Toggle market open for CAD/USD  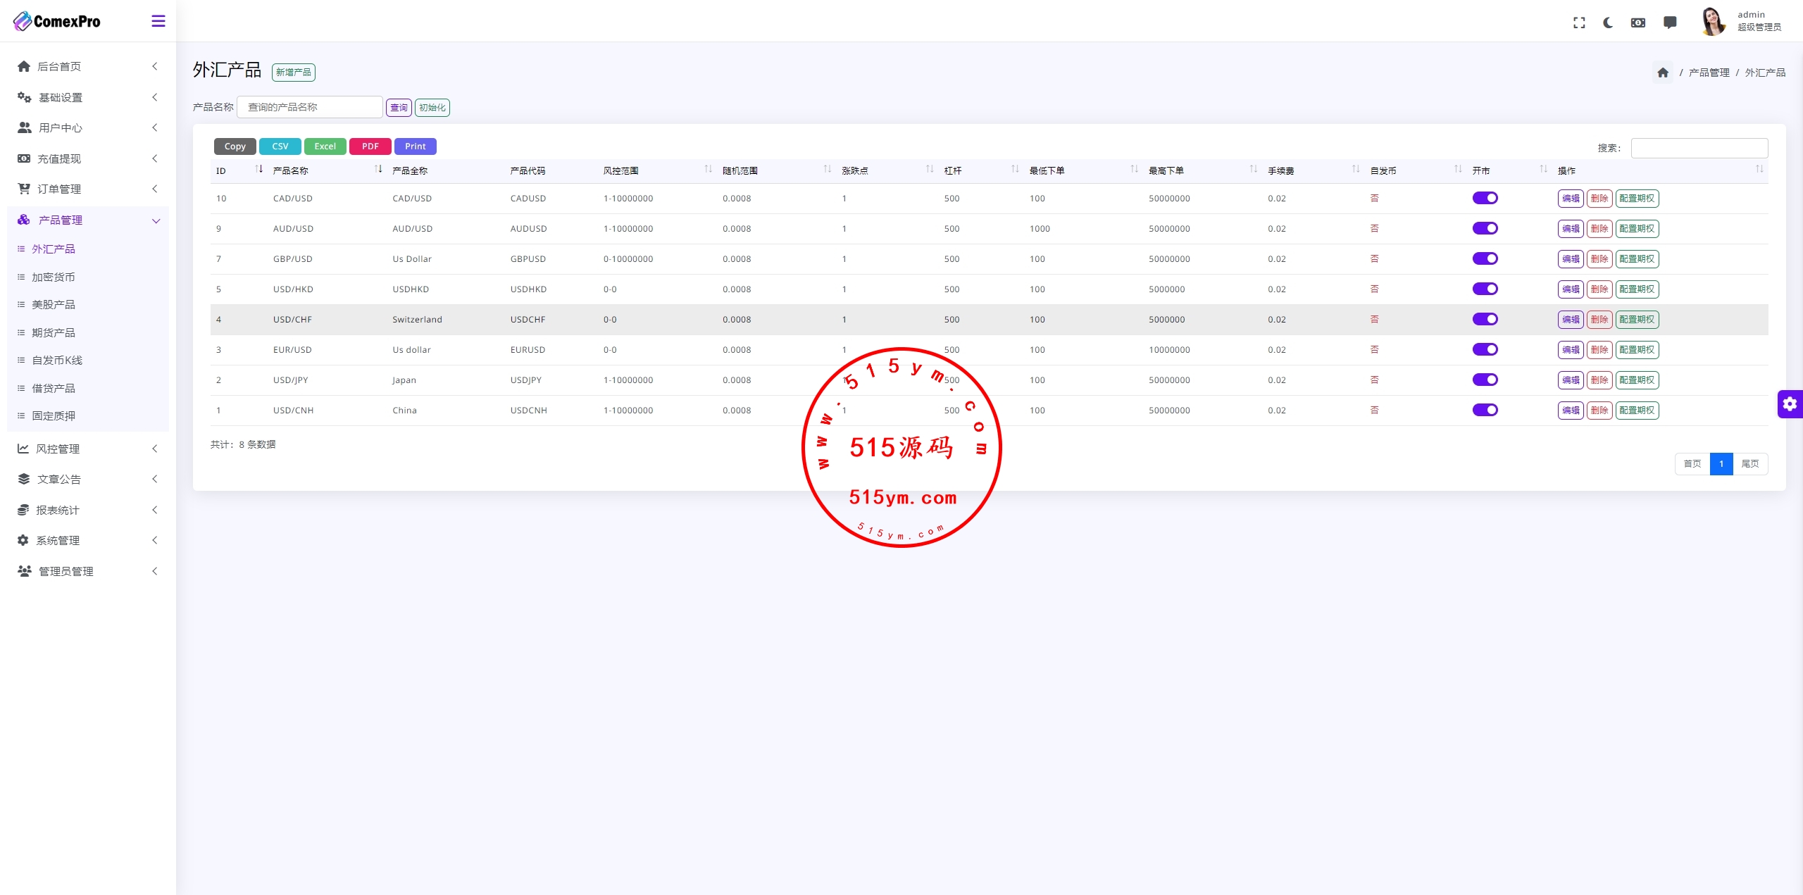(x=1485, y=198)
